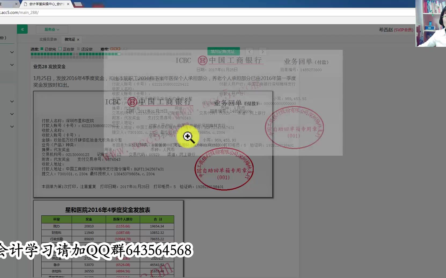Expand the fourth sidebar chevron

coord(12,114)
